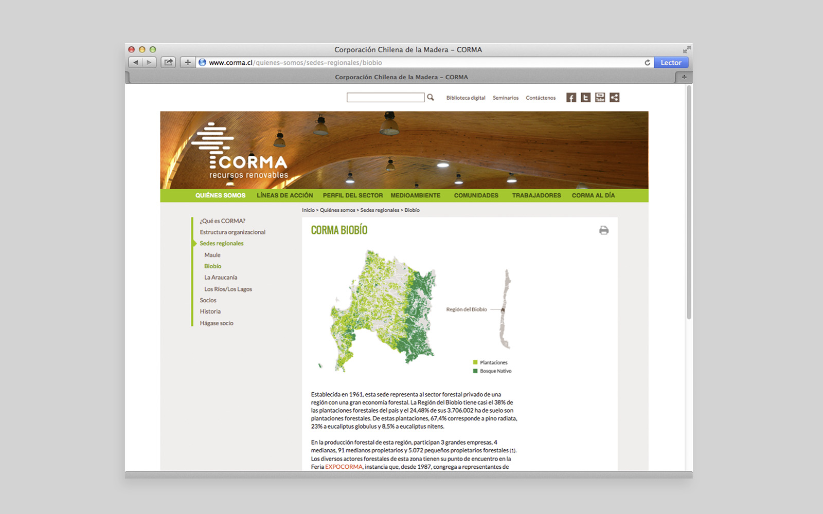Image resolution: width=823 pixels, height=514 pixels.
Task: Open the Facebook icon
Action: [571, 98]
